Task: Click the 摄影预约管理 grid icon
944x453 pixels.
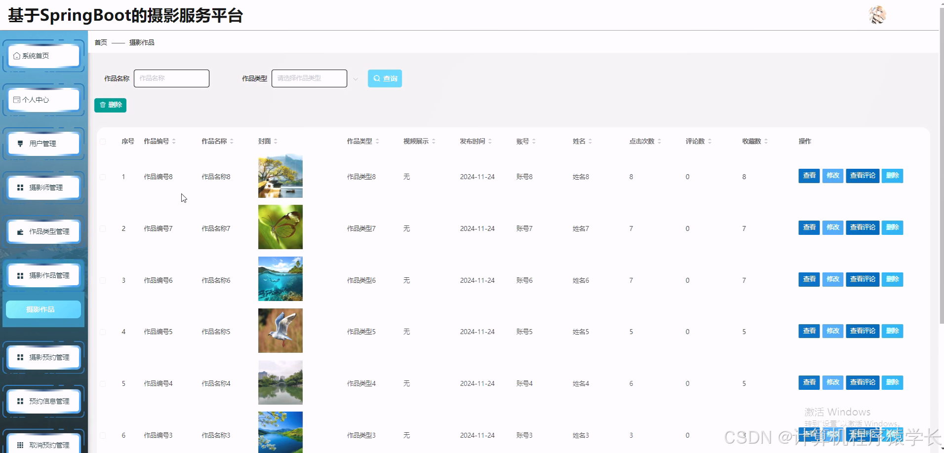Action: click(x=20, y=357)
